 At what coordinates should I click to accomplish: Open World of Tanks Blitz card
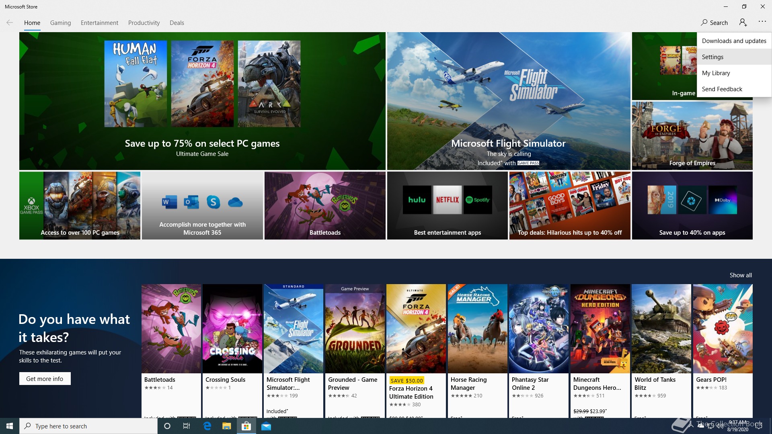coord(661,351)
